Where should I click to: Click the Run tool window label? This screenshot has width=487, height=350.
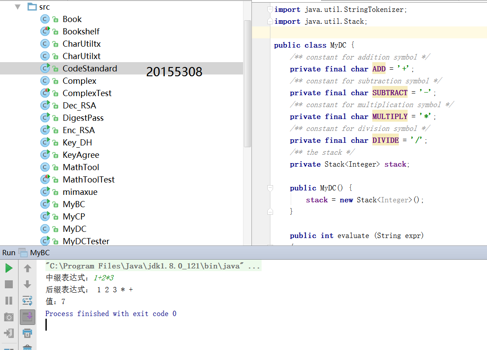(9, 253)
